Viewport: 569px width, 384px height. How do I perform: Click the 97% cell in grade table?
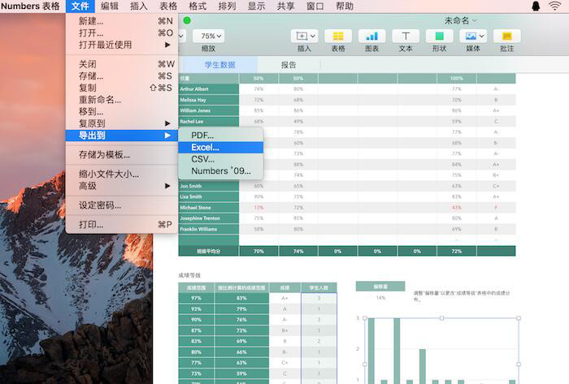(x=197, y=298)
